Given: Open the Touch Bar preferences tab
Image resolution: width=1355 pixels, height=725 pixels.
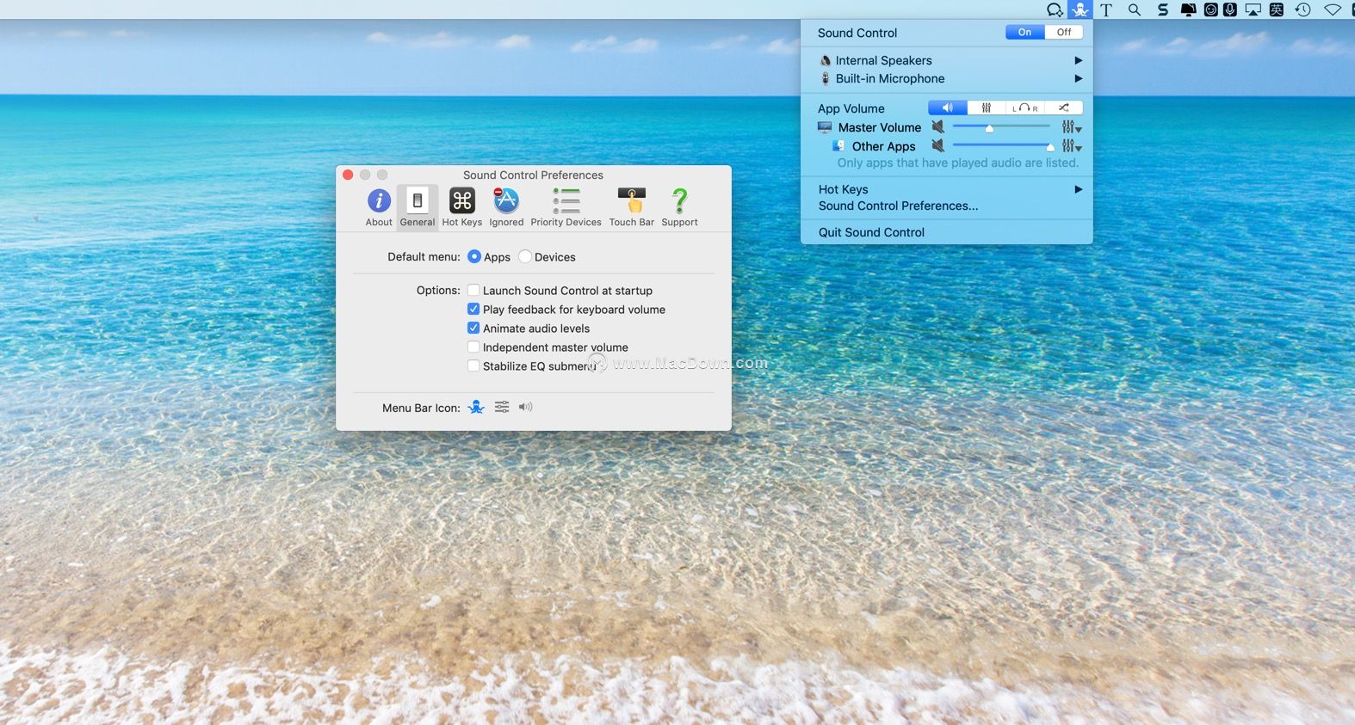Looking at the screenshot, I should tap(631, 207).
